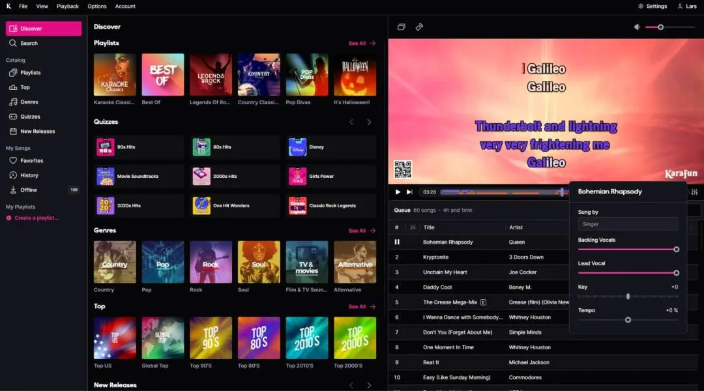Skip to next song button
This screenshot has width=704, height=391.
pyautogui.click(x=409, y=192)
